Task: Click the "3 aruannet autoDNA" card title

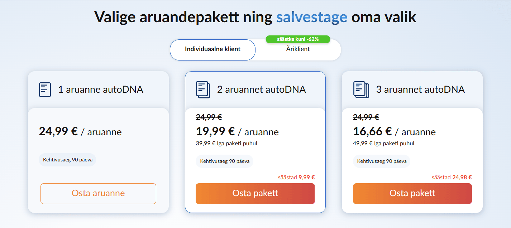Action: point(420,89)
